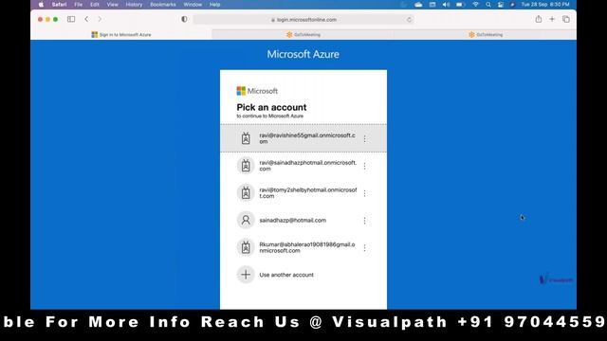Click the login.microsoftonline.com address bar

(303, 20)
